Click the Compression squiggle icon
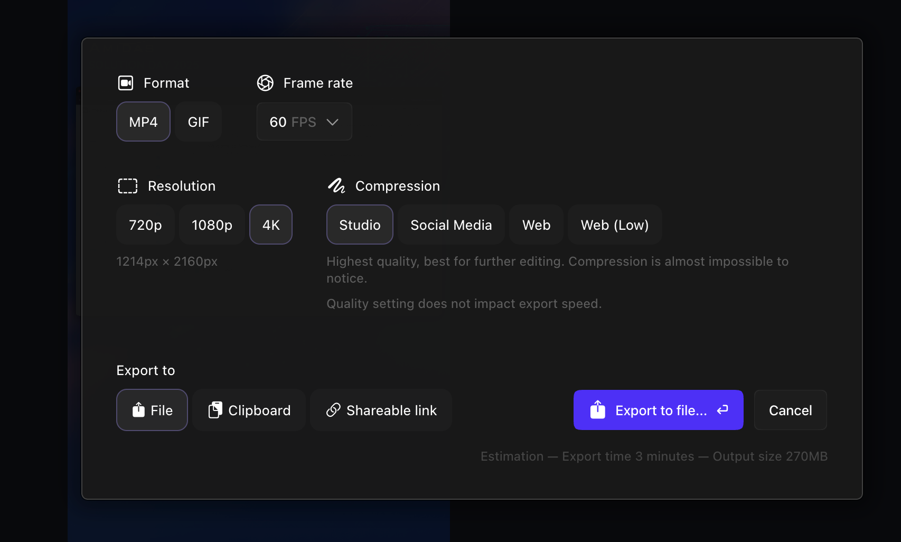 coord(336,186)
